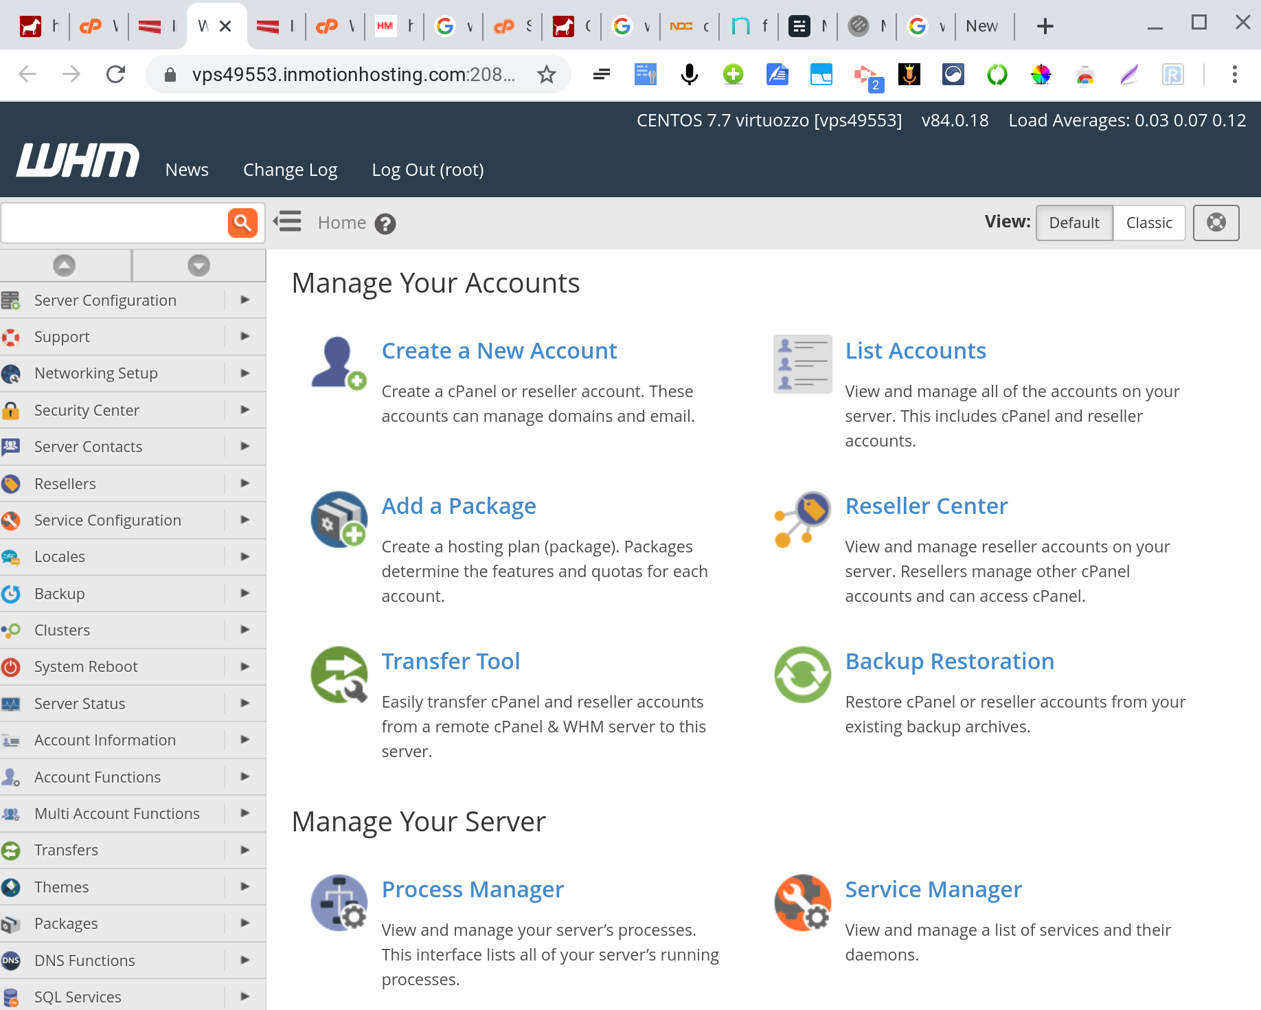Screen dimensions: 1261x1010
Task: Open the List Accounts link
Action: [916, 350]
